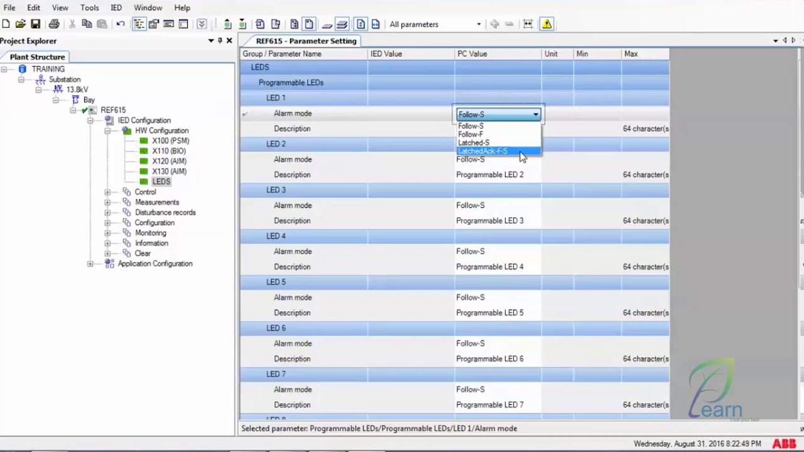Open the Project Explorer panel options arrow
804x452 pixels.
tap(211, 40)
